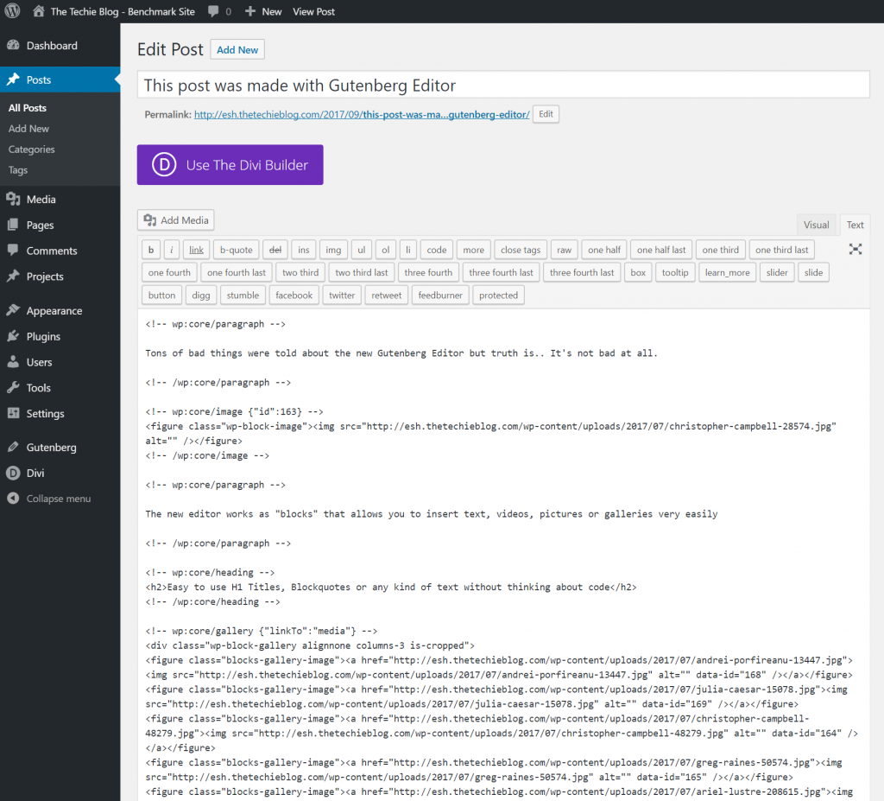Open the comments bubble icon in the admin bar

point(213,11)
